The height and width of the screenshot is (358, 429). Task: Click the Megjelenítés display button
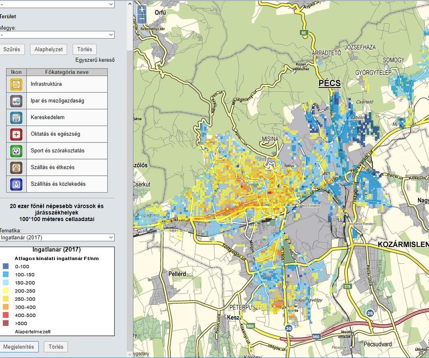[18, 347]
